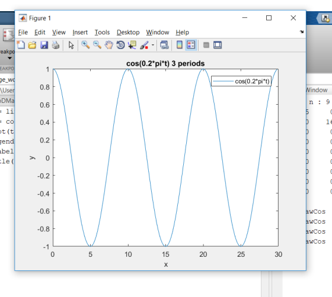This screenshot has width=332, height=297.
Task: Select the Zoom In tool
Action: click(x=85, y=45)
